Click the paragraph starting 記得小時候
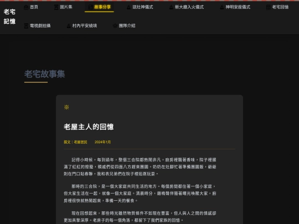Viewport: 299px width, 224px height. click(140, 166)
